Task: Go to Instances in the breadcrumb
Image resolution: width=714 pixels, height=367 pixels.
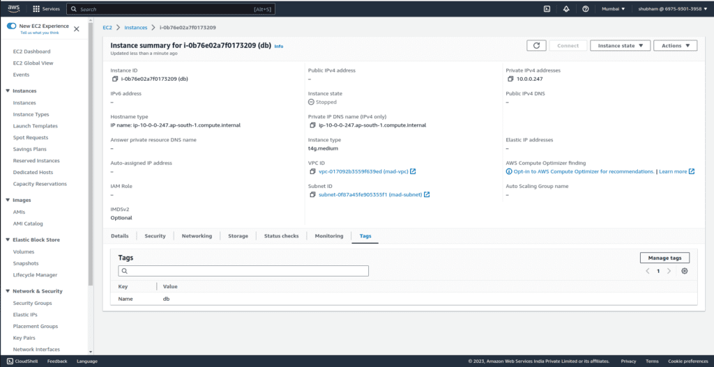Action: pyautogui.click(x=136, y=27)
